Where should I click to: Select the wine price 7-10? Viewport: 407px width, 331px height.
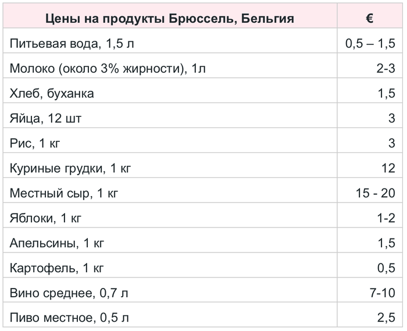pos(382,293)
